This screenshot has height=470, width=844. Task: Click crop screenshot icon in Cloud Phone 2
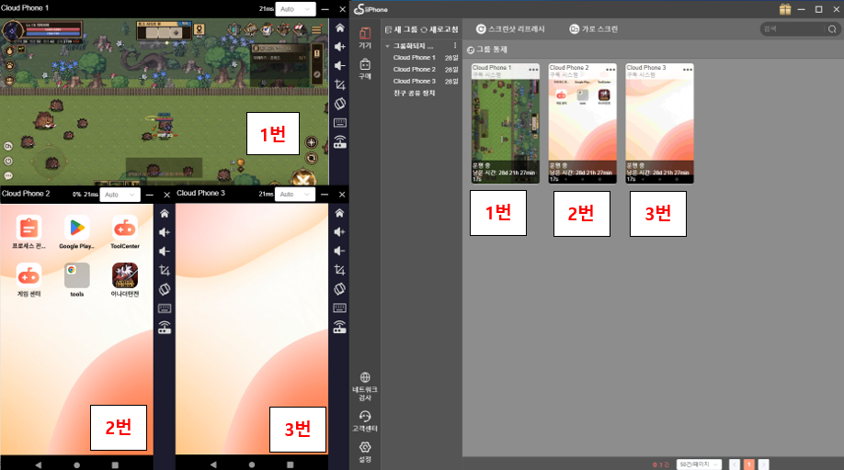165,270
